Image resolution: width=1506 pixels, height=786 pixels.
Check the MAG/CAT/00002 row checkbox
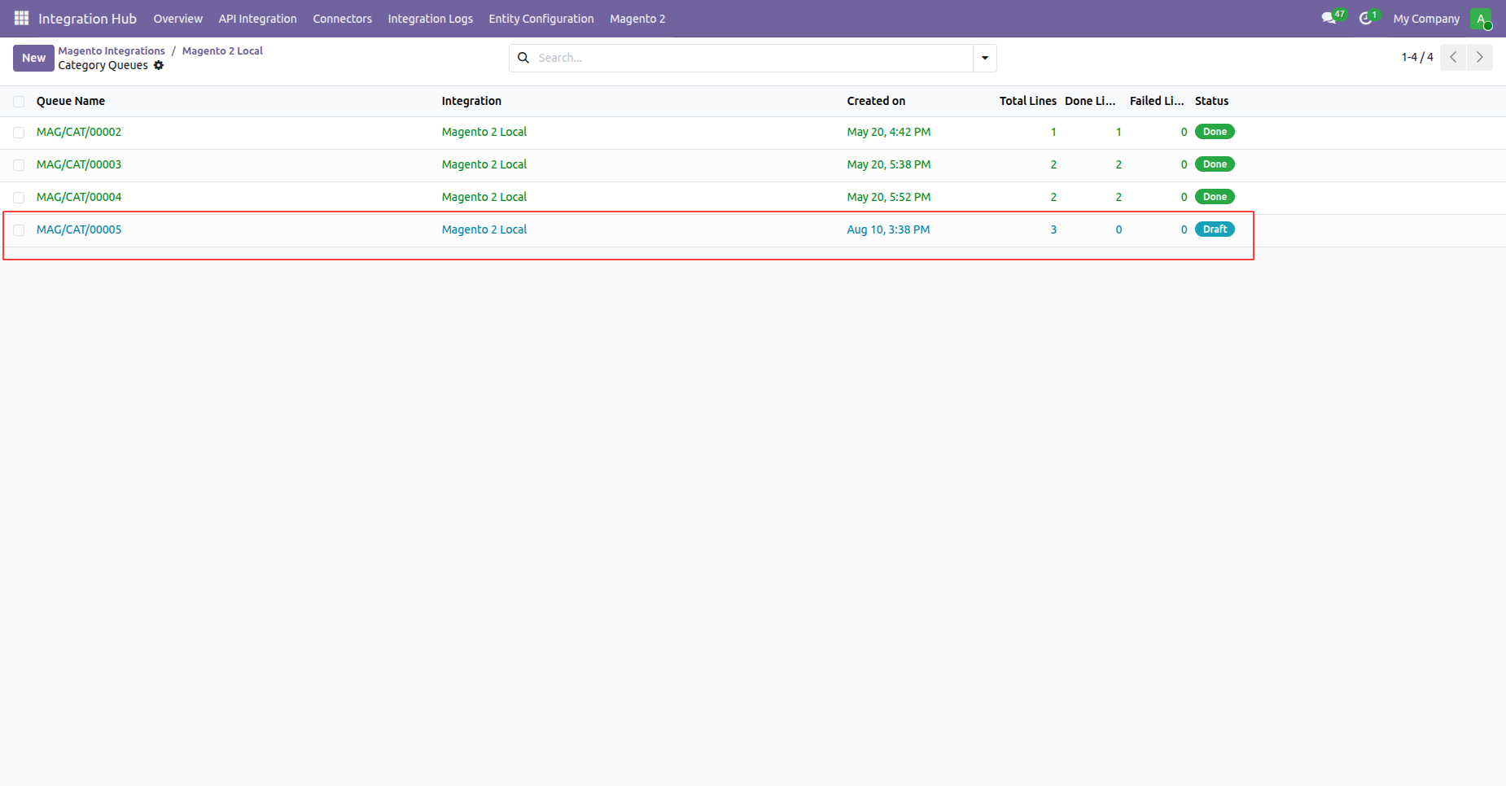(x=19, y=133)
